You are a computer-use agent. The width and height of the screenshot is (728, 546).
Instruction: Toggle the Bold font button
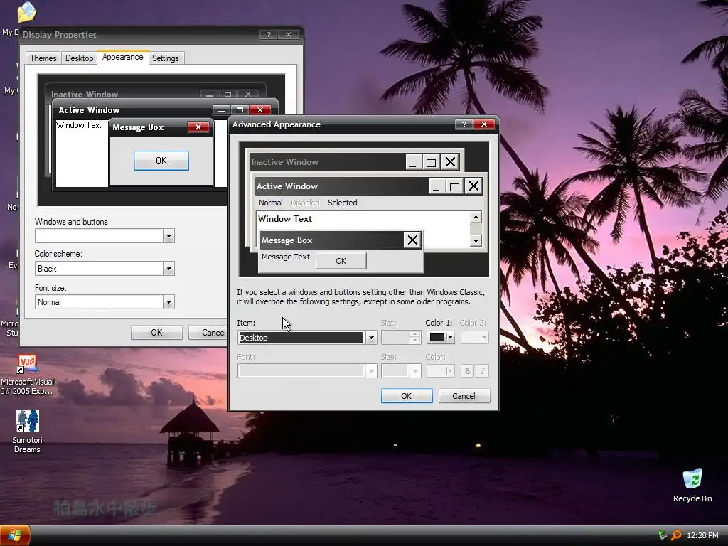coord(467,371)
